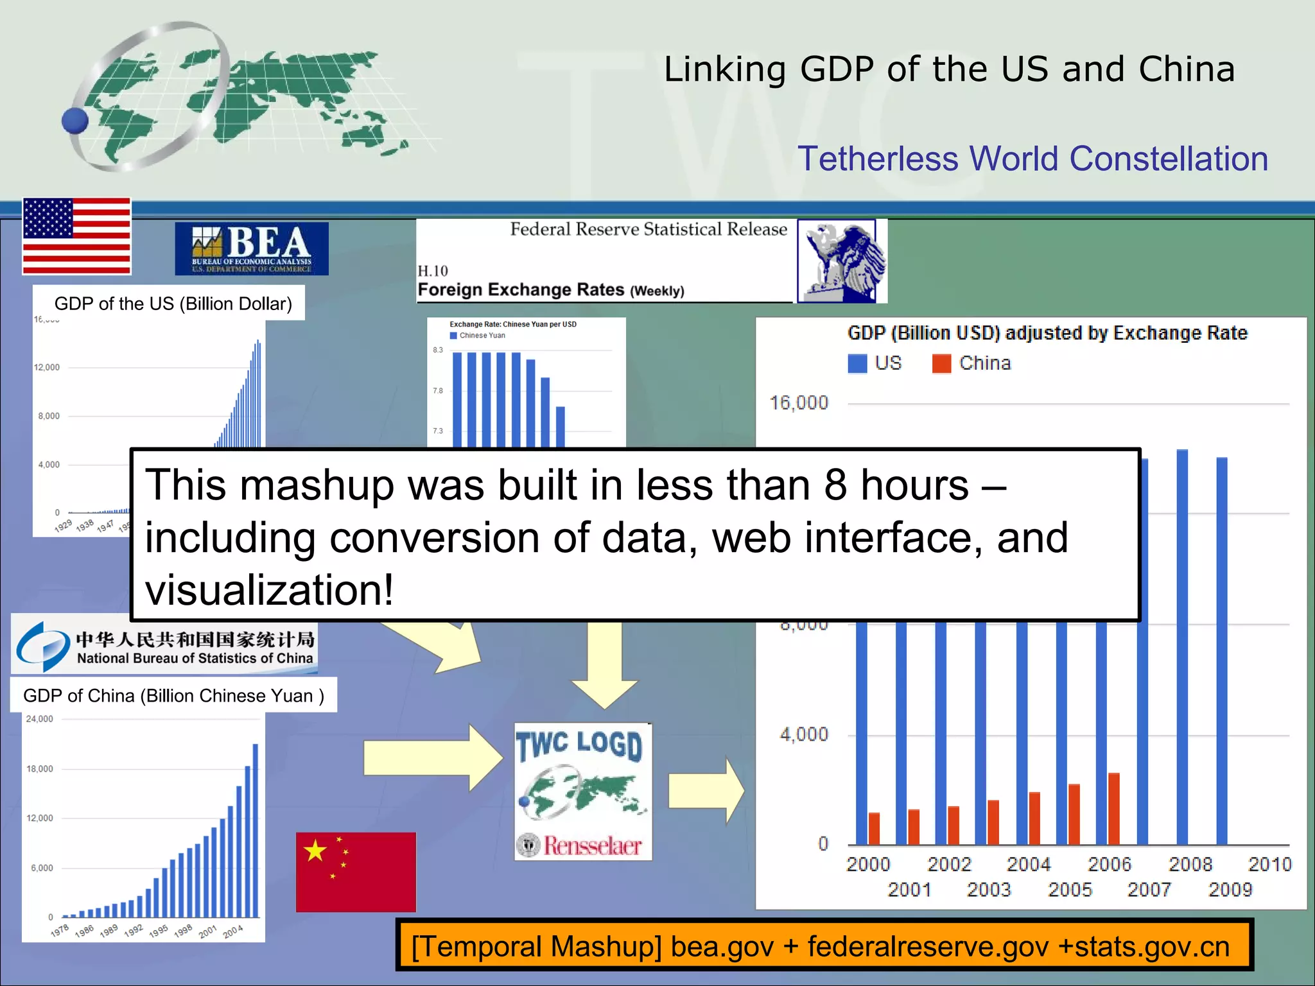Click the BEA Bureau of Economic Analysis logo
1315x986 pixels.
(251, 248)
